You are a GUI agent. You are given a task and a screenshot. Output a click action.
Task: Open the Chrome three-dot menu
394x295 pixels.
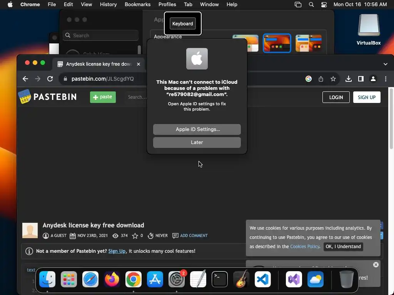pyautogui.click(x=386, y=79)
